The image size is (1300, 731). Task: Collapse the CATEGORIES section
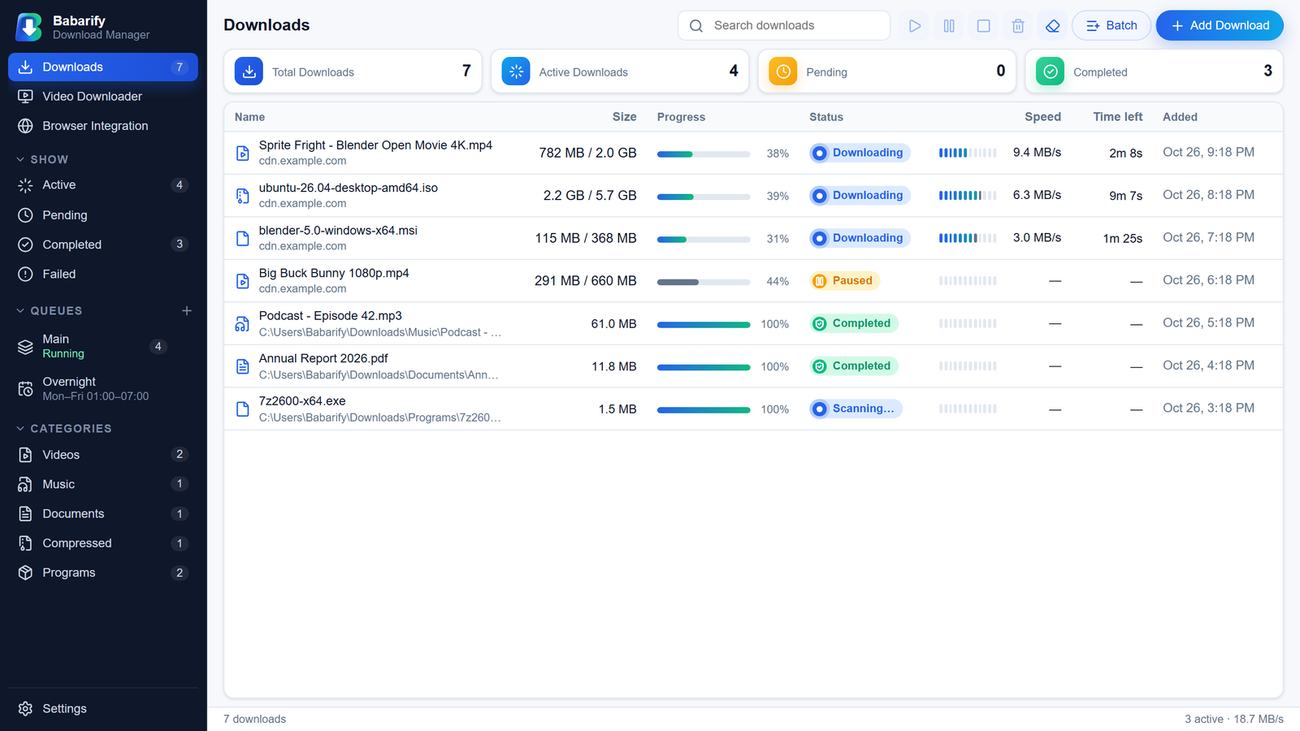(x=63, y=428)
